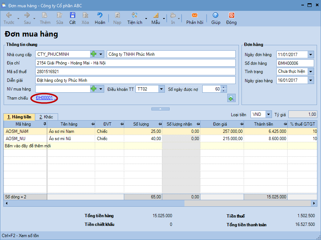Open Giúp help icon
This screenshot has width=321, height=240.
pyautogui.click(x=216, y=16)
